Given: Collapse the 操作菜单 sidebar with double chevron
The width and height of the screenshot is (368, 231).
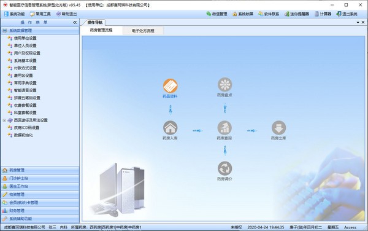Looking at the screenshot, I should 75,22.
